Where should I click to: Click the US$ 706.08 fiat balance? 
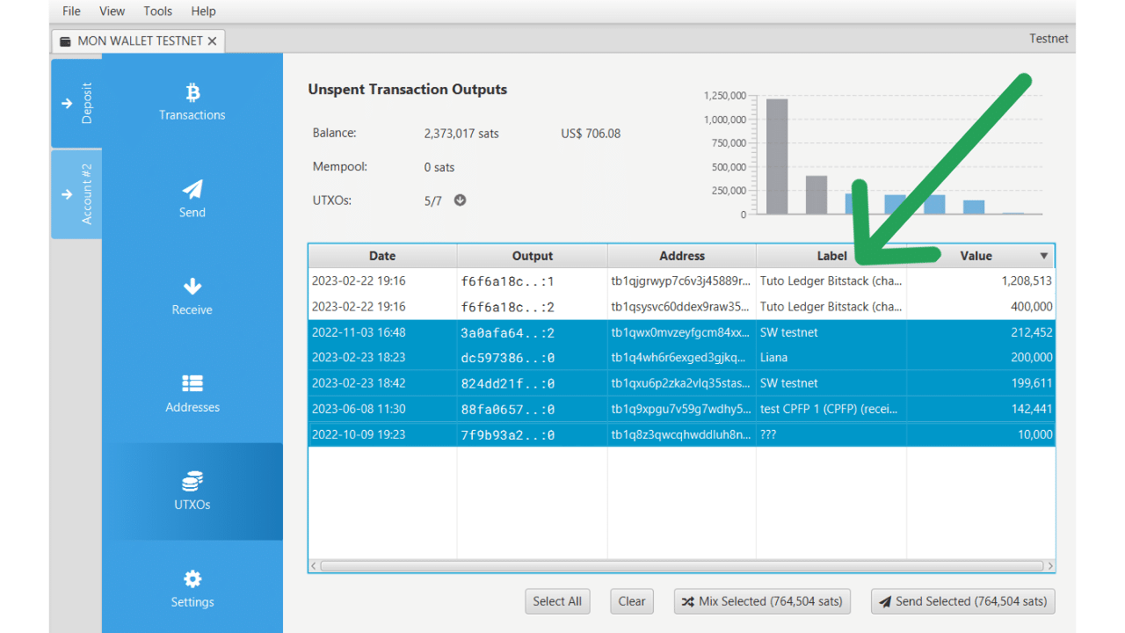click(591, 134)
